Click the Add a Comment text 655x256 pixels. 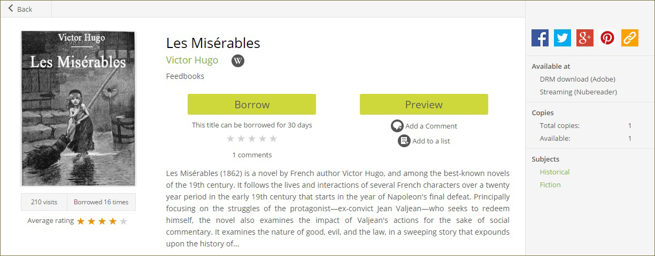(431, 126)
